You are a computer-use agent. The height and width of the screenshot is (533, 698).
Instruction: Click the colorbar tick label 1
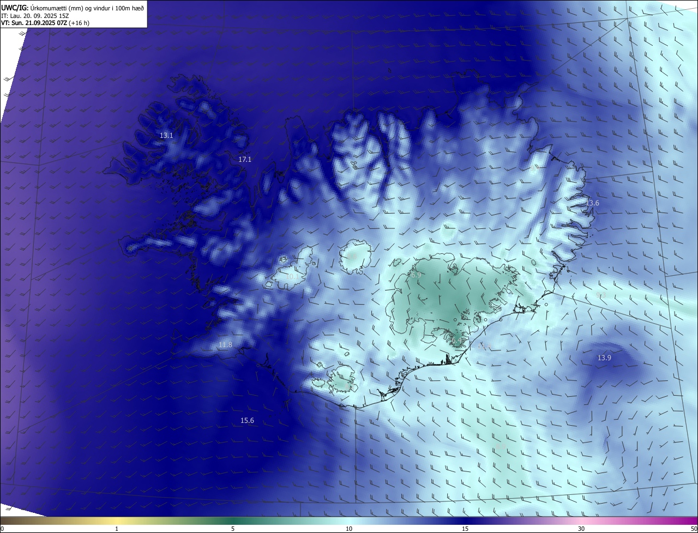click(x=117, y=529)
